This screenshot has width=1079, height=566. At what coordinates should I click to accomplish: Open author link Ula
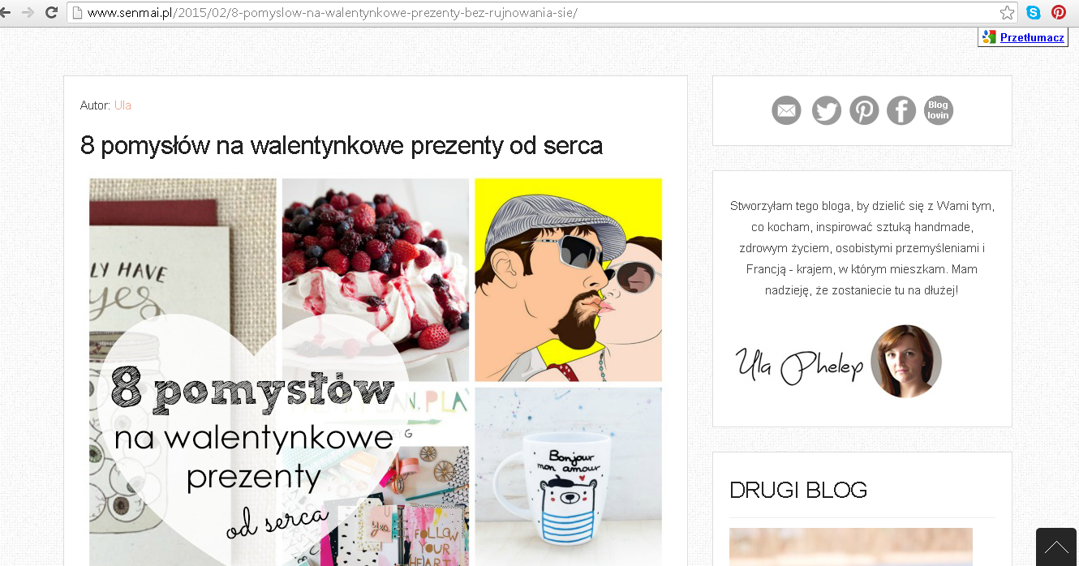coord(123,105)
